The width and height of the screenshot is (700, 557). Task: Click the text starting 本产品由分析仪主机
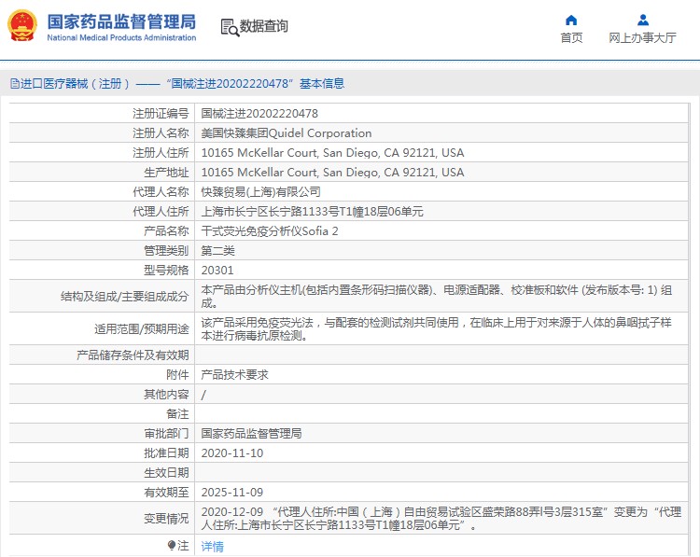point(436,297)
